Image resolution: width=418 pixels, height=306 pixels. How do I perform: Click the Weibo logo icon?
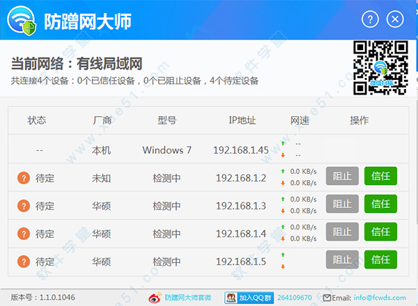tap(155, 298)
